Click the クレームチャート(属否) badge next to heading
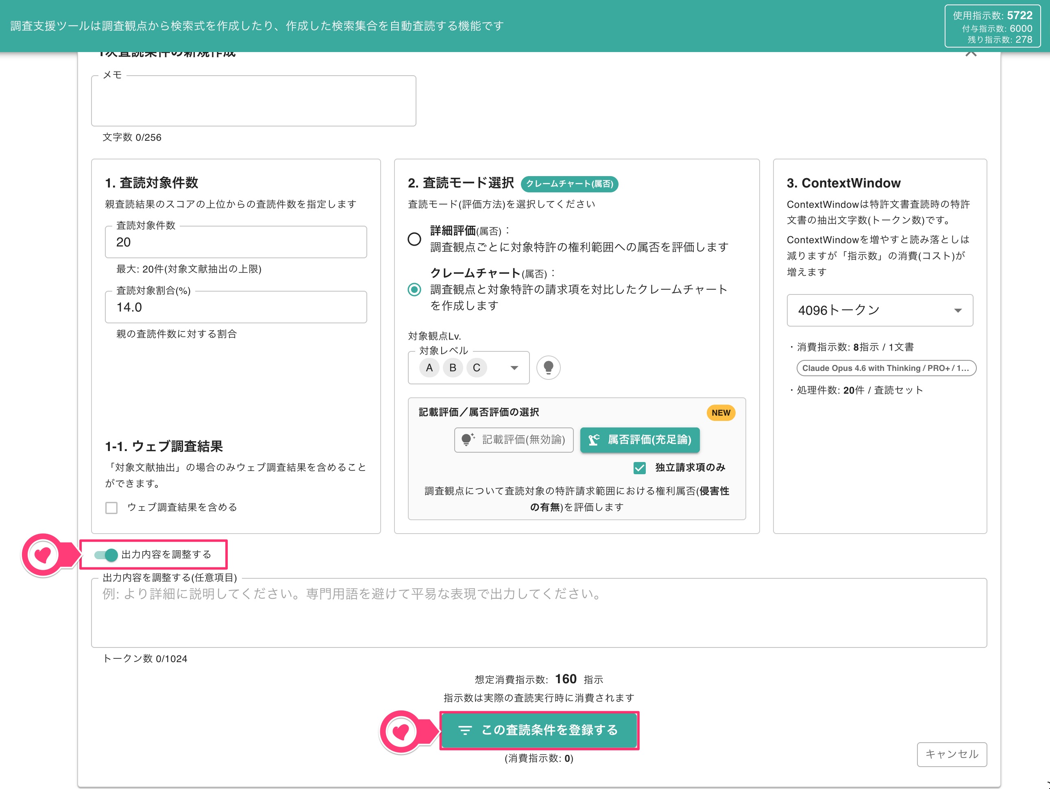Viewport: 1050px width, 789px height. coord(569,184)
